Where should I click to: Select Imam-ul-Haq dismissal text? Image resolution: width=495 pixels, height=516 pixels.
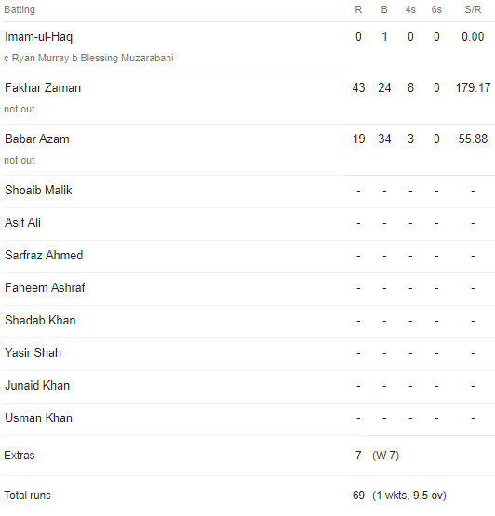click(88, 58)
